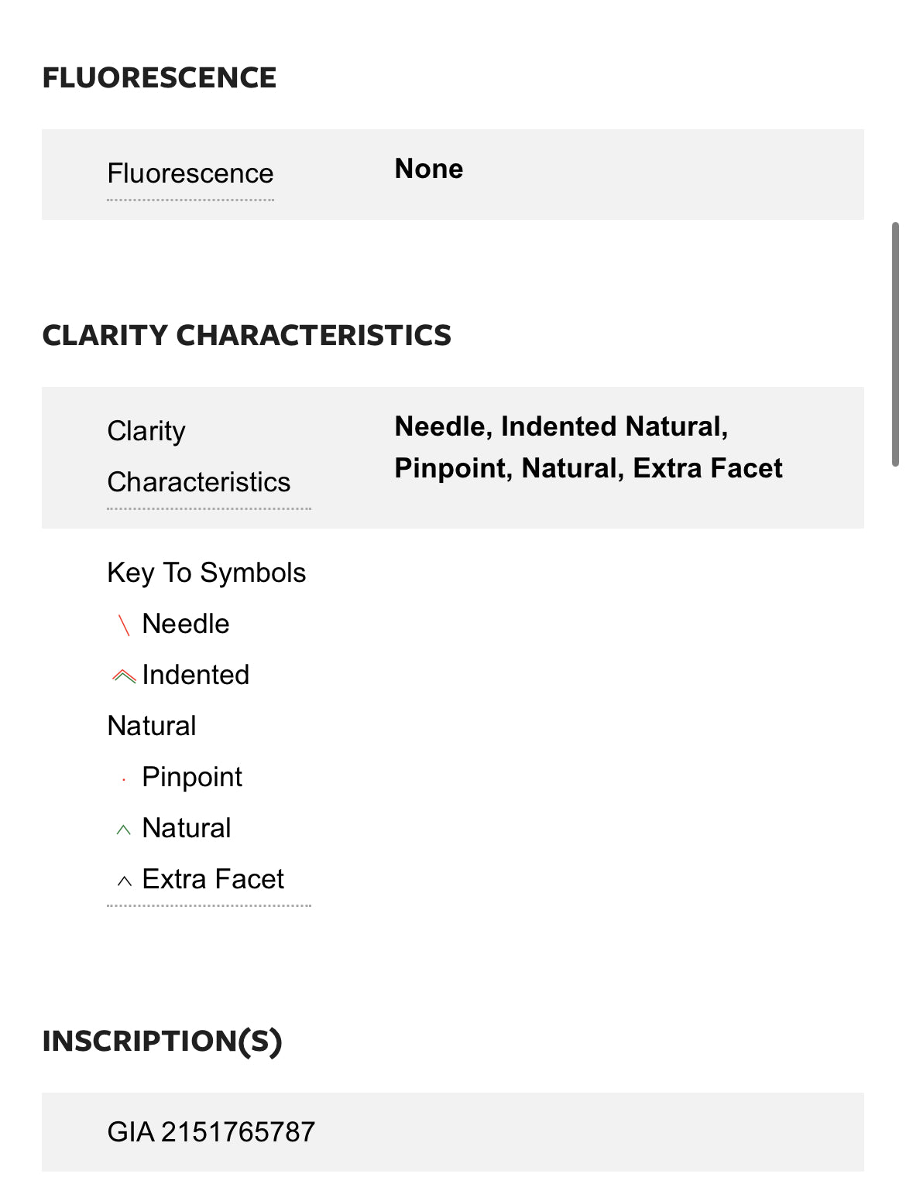Click the Indented legend entry text
906x1201 pixels.
pos(196,675)
